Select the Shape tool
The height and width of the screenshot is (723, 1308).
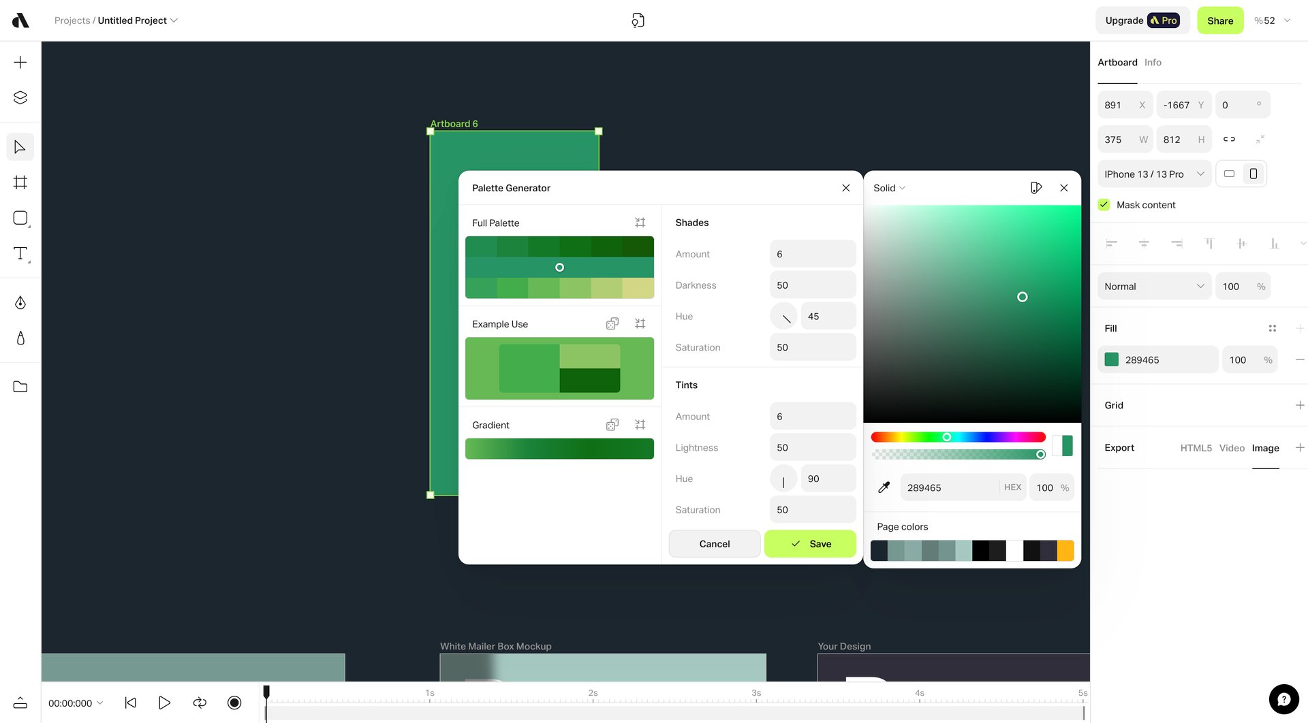click(x=20, y=218)
